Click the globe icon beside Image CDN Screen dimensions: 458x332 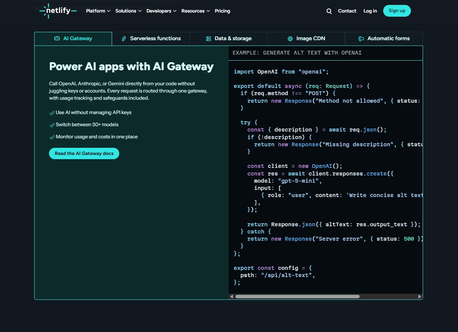click(290, 38)
